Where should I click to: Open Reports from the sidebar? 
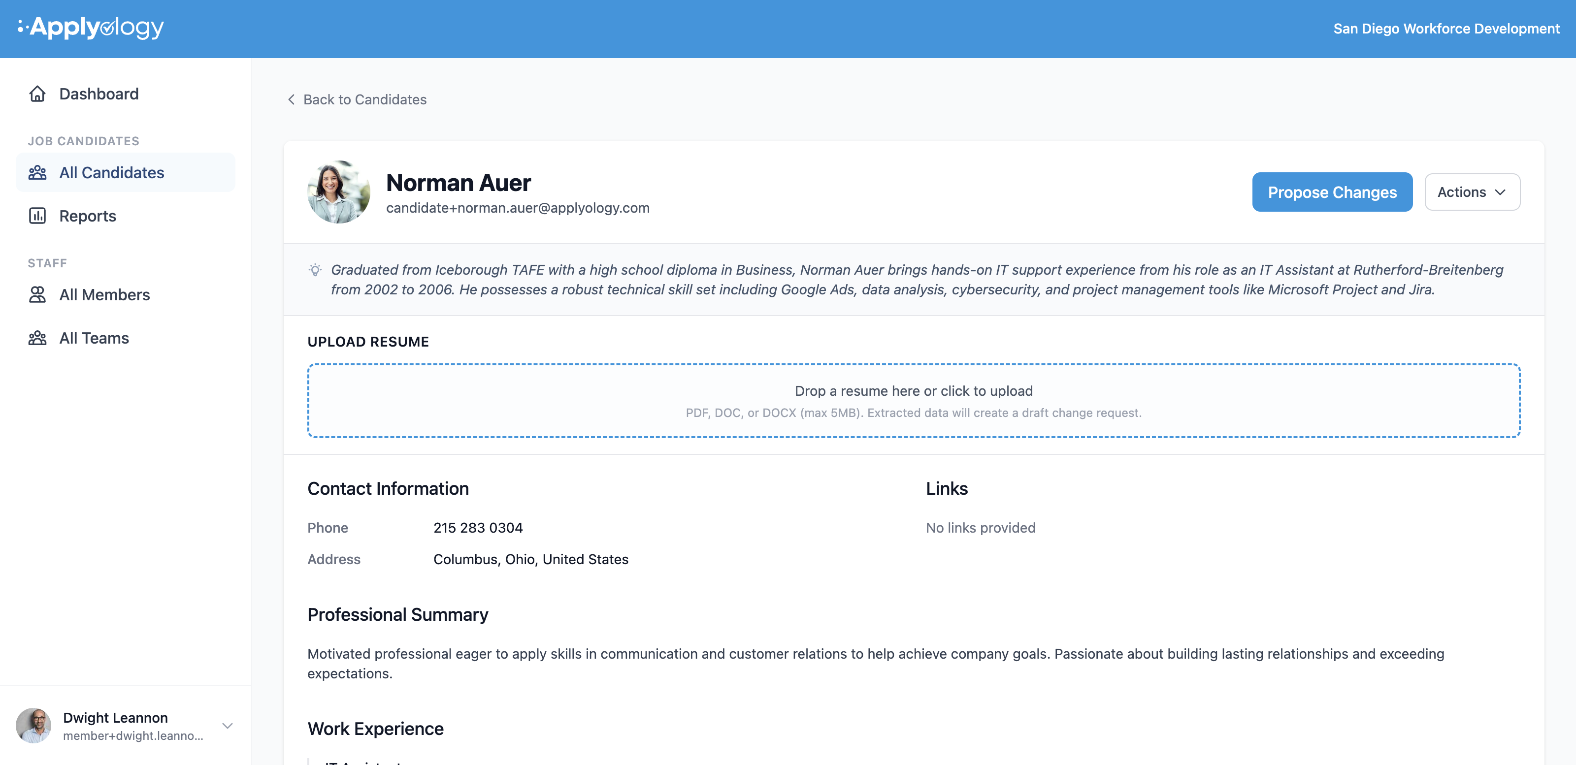click(126, 216)
